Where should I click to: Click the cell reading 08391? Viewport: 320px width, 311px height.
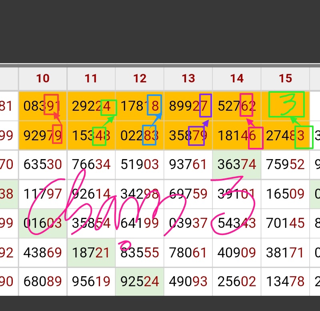43,106
